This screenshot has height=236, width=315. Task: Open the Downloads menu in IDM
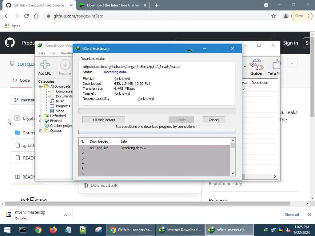point(66,53)
